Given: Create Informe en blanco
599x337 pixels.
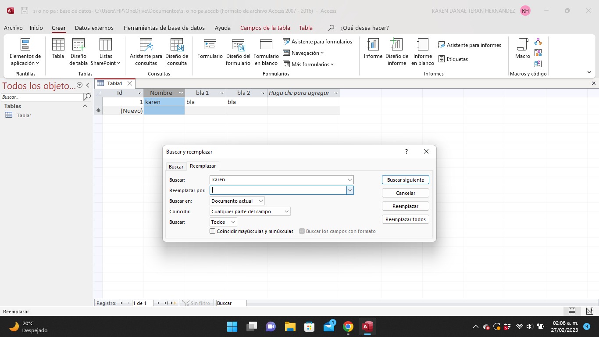Looking at the screenshot, I should 423,52.
